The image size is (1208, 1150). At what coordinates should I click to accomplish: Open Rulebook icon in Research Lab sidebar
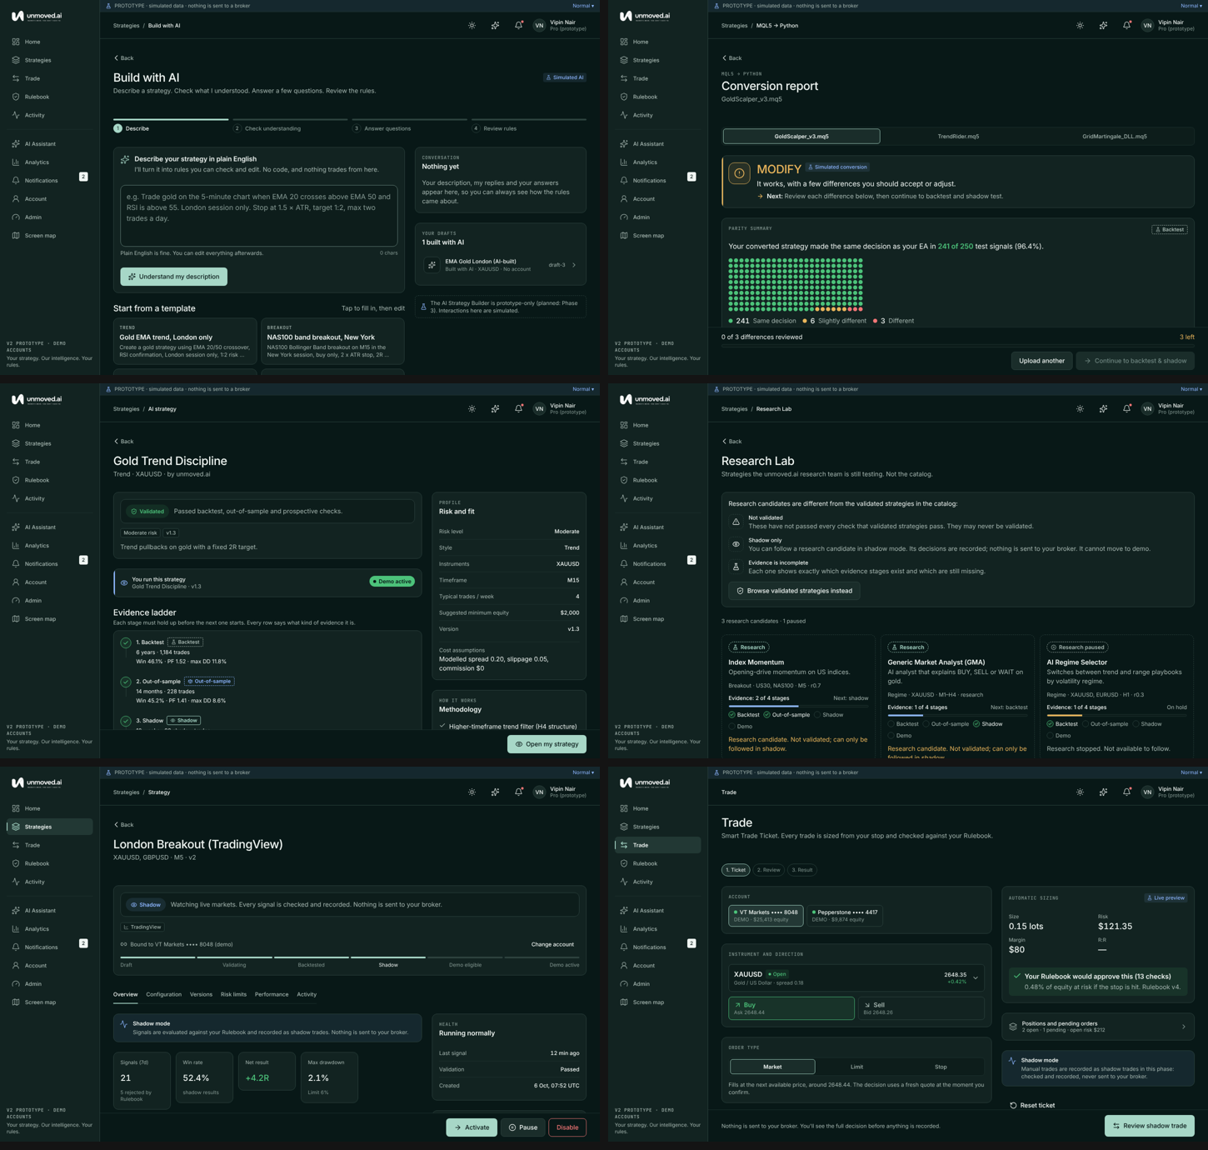pyautogui.click(x=624, y=480)
